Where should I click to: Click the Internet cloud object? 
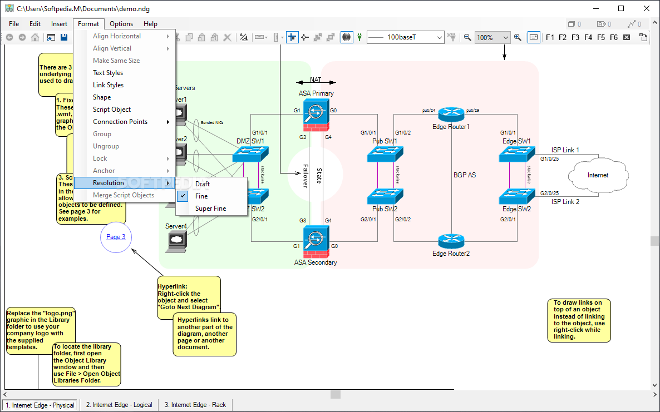coord(598,175)
